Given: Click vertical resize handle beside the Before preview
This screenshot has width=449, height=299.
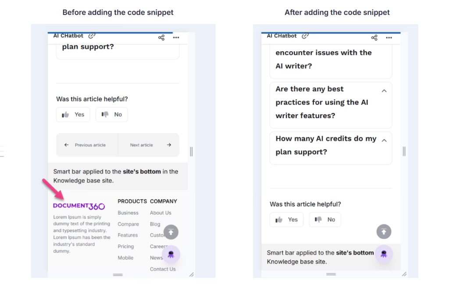Looking at the screenshot, I should [x=191, y=151].
